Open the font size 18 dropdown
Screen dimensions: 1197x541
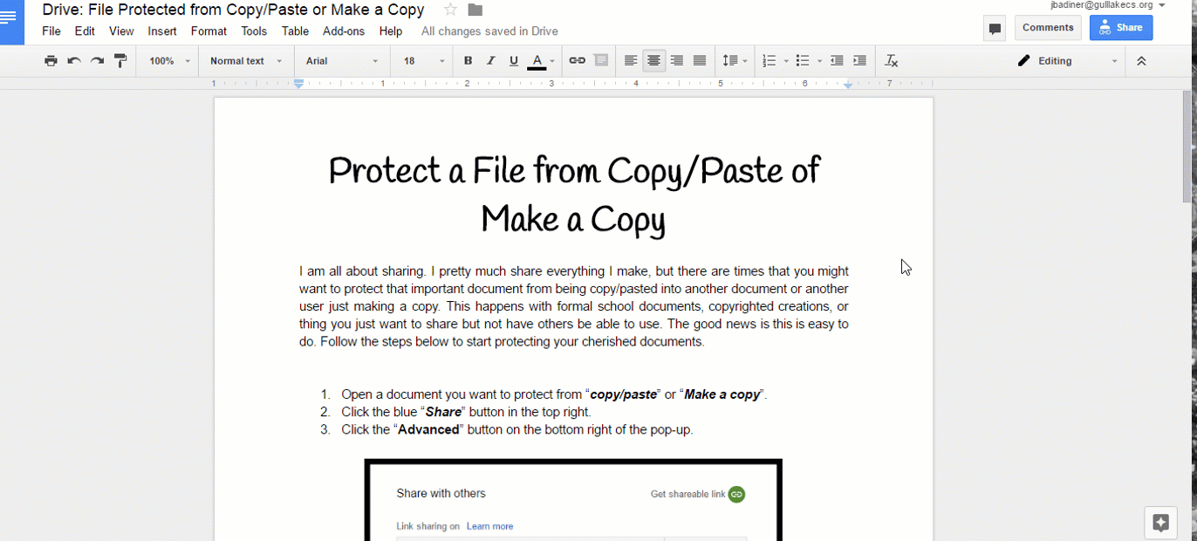[423, 61]
